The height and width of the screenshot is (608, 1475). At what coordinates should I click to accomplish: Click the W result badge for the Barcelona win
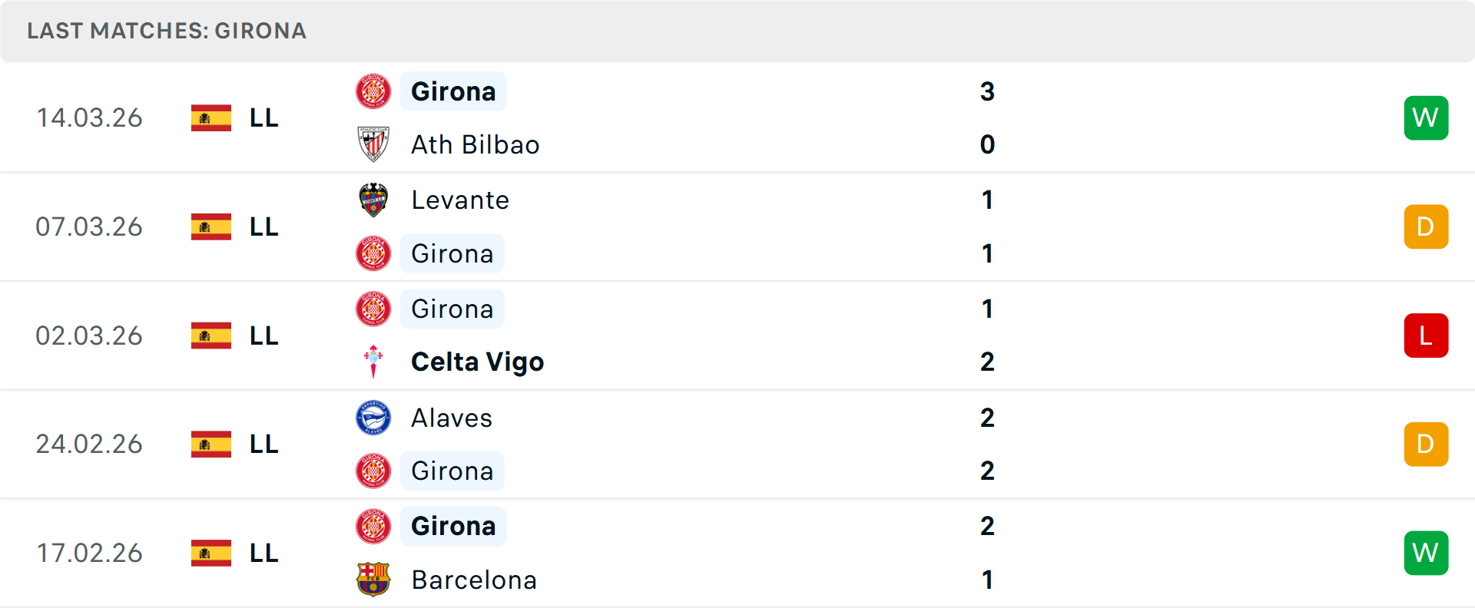pos(1426,552)
